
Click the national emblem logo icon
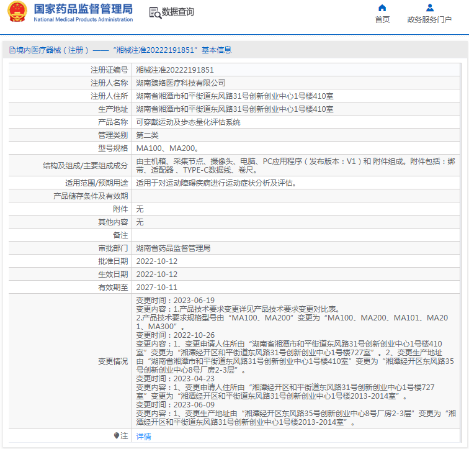(17, 12)
